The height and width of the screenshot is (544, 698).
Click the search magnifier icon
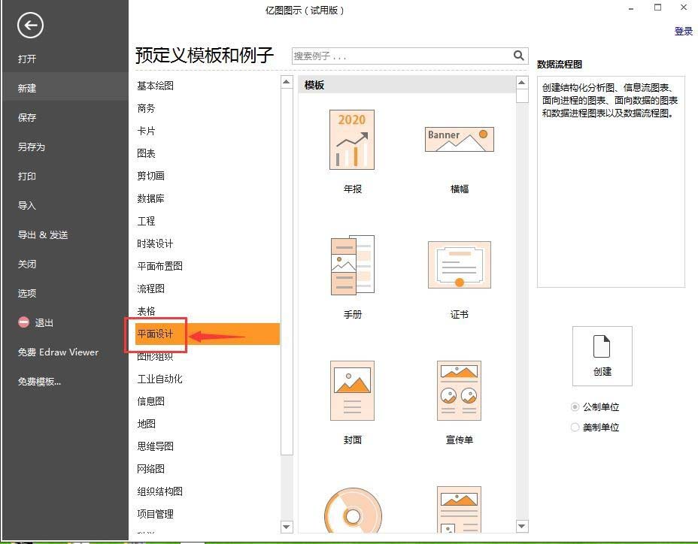[x=518, y=56]
